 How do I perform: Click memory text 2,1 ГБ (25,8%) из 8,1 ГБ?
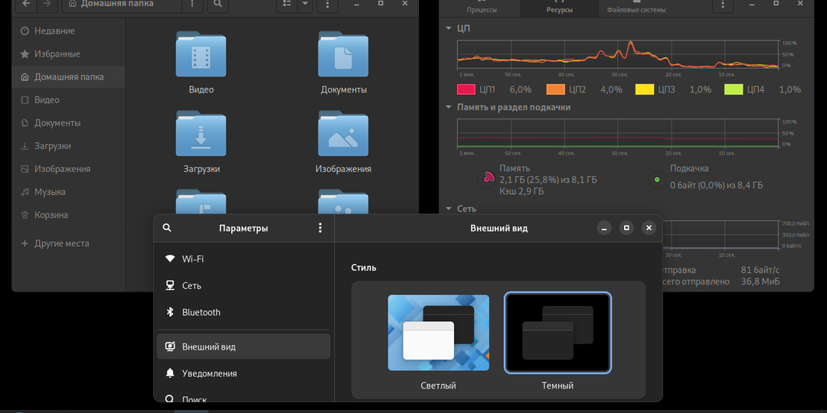point(548,180)
